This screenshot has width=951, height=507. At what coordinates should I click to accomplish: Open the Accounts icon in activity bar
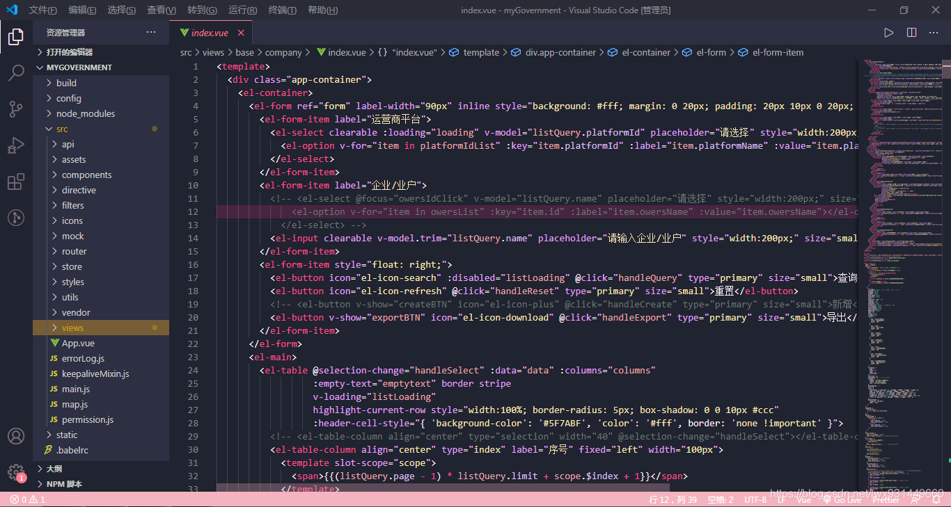[x=16, y=436]
